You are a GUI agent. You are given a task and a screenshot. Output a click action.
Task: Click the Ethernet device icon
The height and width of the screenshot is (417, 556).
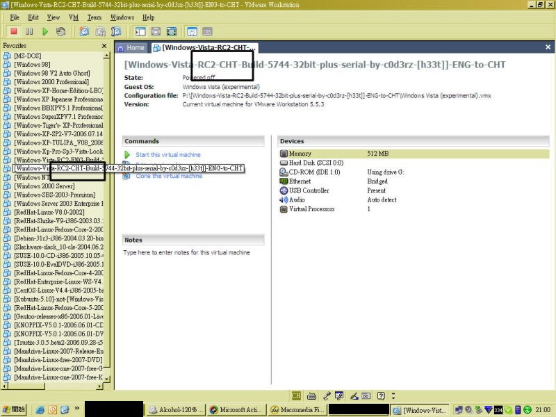284,181
